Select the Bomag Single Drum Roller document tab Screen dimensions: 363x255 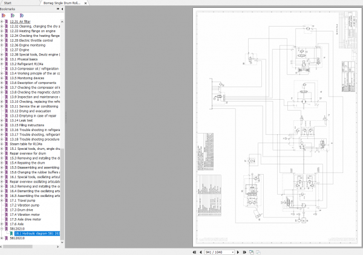62,3
